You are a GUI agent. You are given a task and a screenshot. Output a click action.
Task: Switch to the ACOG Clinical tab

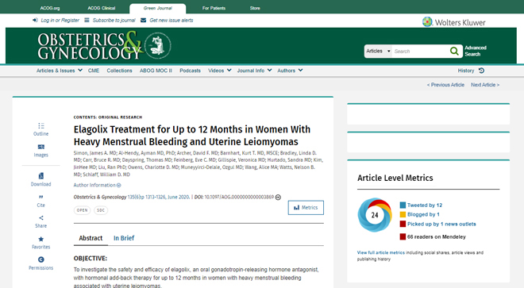coord(102,8)
